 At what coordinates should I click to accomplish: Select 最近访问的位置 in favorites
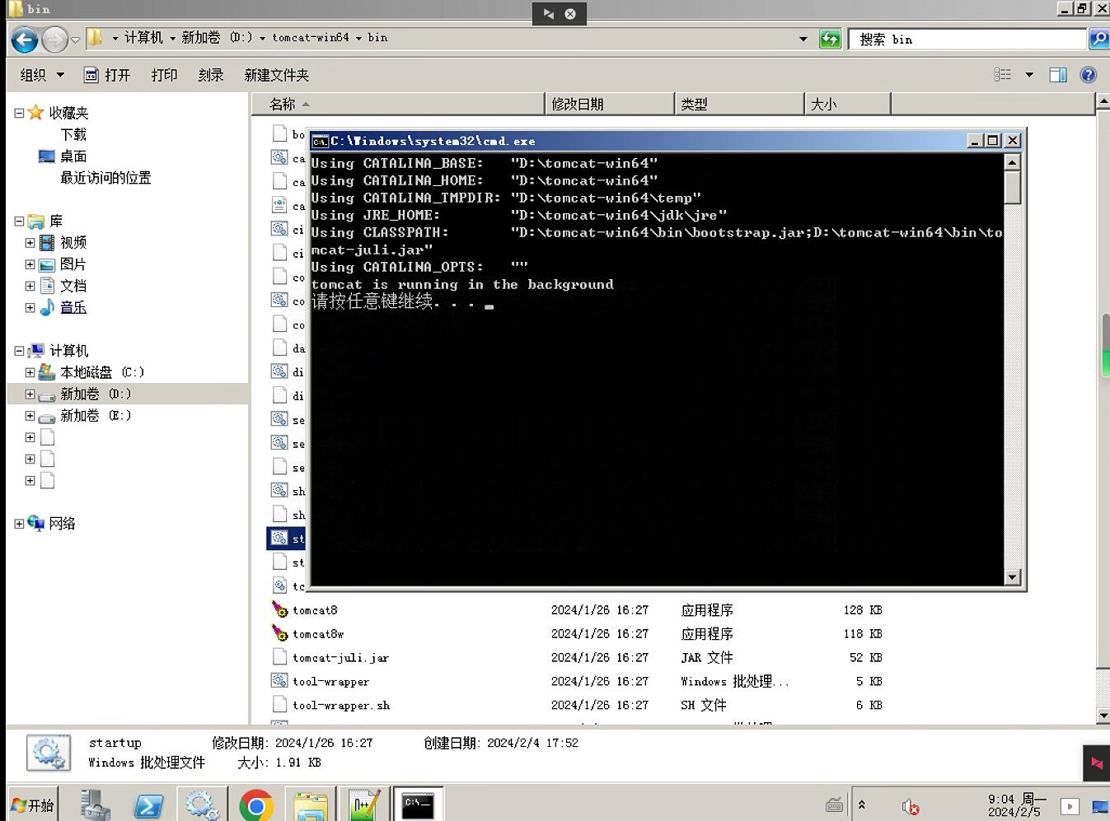(x=105, y=177)
